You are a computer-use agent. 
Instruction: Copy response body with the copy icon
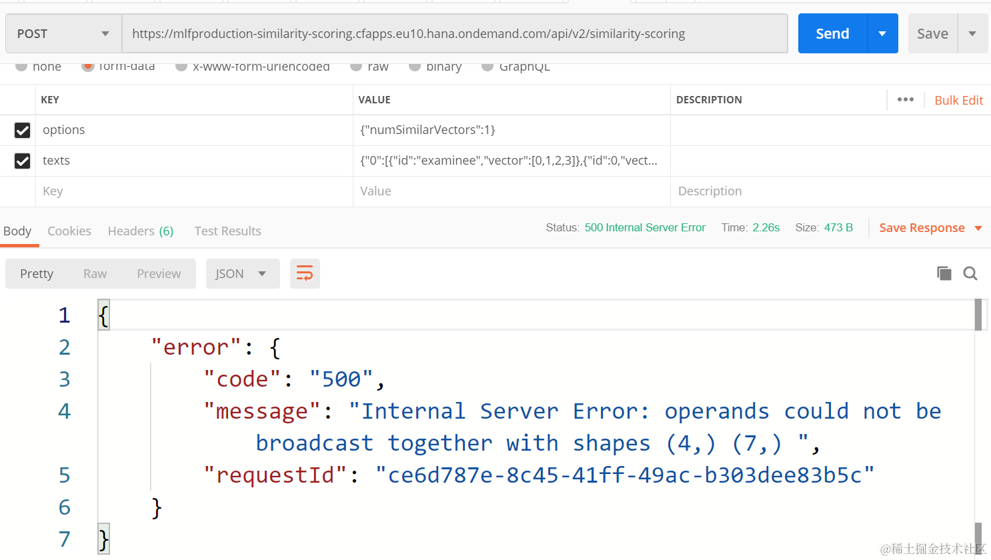point(944,273)
